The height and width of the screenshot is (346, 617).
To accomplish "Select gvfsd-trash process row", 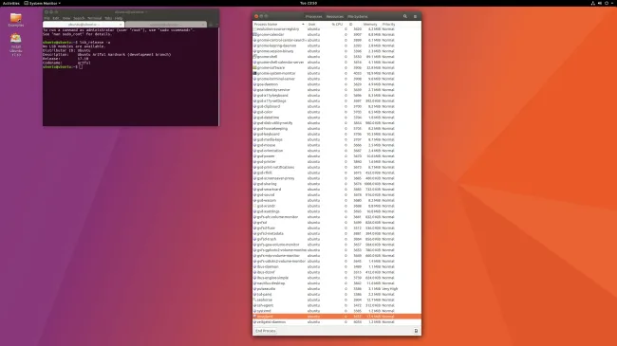I will 337,239.
